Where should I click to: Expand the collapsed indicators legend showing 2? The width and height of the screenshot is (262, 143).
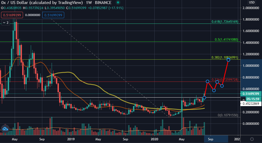[x=6, y=22]
